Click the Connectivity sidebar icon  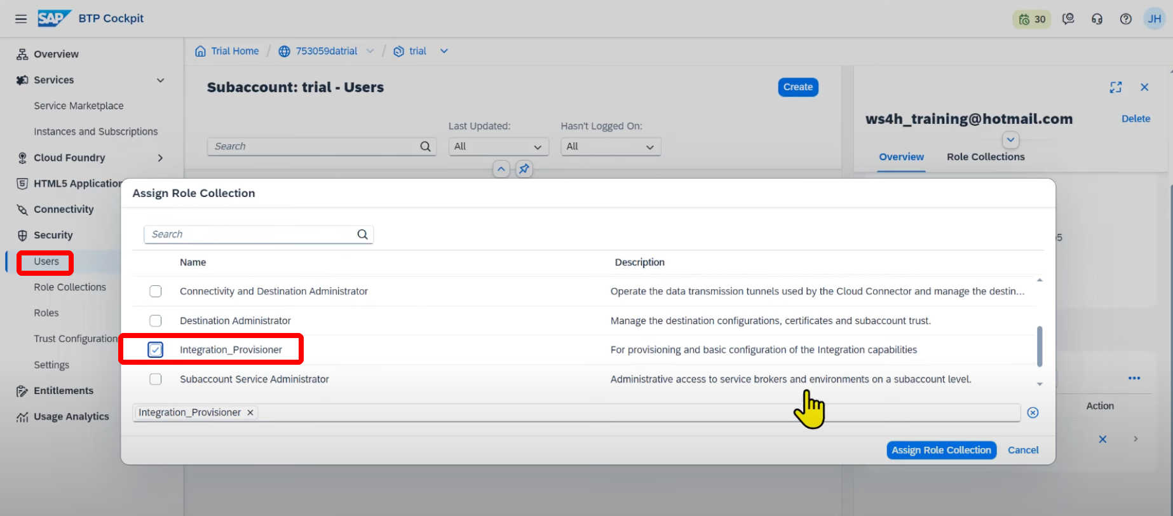[22, 210]
